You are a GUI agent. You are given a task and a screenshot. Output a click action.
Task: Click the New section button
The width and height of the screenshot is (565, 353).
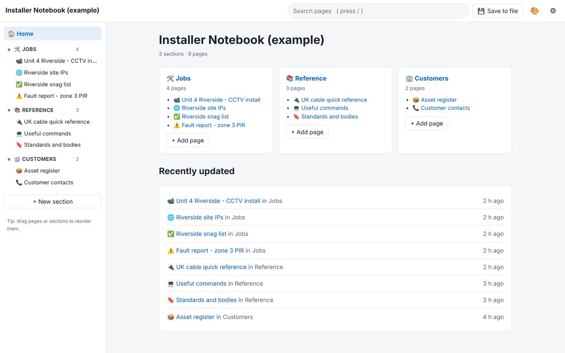[x=53, y=201]
